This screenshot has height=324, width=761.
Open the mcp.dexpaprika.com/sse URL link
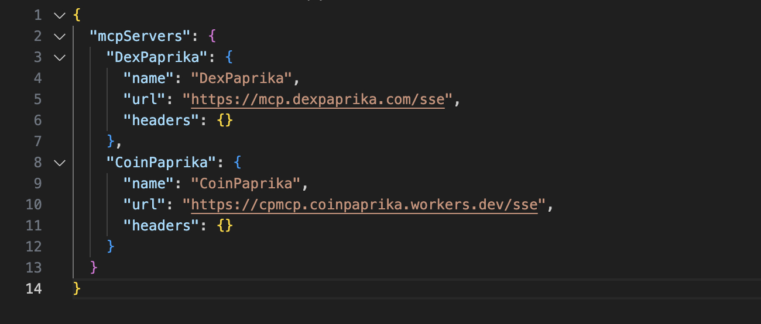point(318,99)
